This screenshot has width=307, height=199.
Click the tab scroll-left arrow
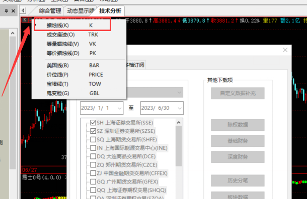point(23,11)
